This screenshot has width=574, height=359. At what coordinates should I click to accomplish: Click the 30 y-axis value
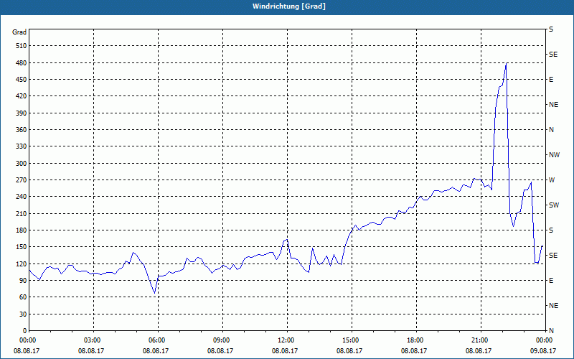pos(22,314)
